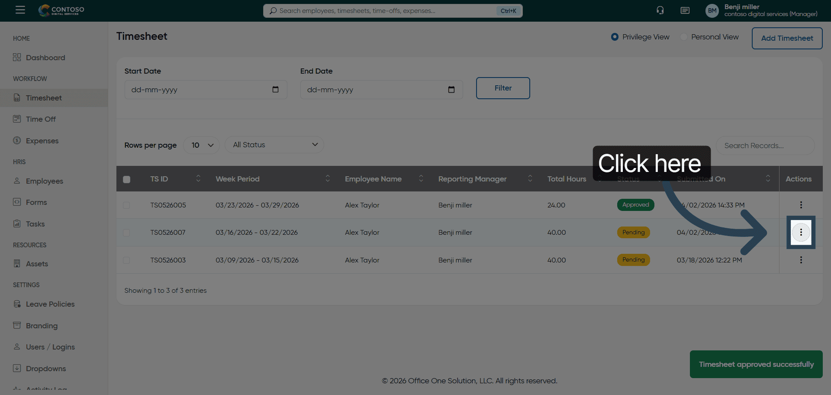Viewport: 831px width, 395px height.
Task: Open the End Date picker field
Action: click(x=381, y=90)
